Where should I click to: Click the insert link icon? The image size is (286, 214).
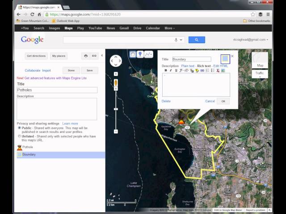click(x=202, y=70)
